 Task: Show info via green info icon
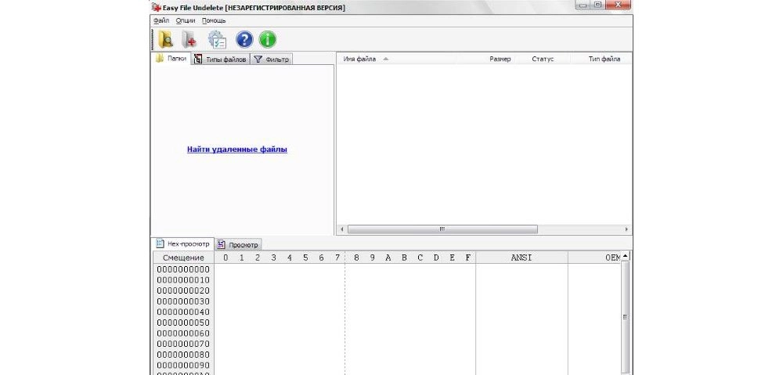pyautogui.click(x=268, y=39)
